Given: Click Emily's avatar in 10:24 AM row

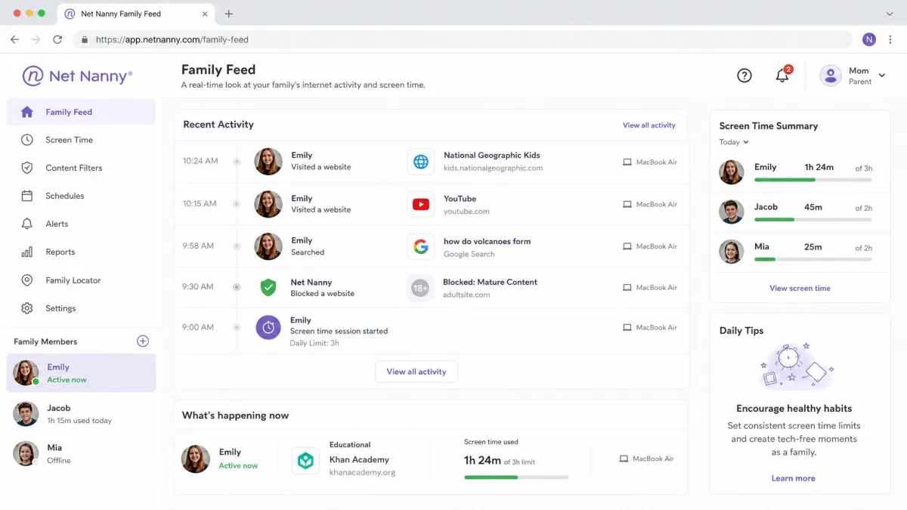Looking at the screenshot, I should (x=268, y=162).
